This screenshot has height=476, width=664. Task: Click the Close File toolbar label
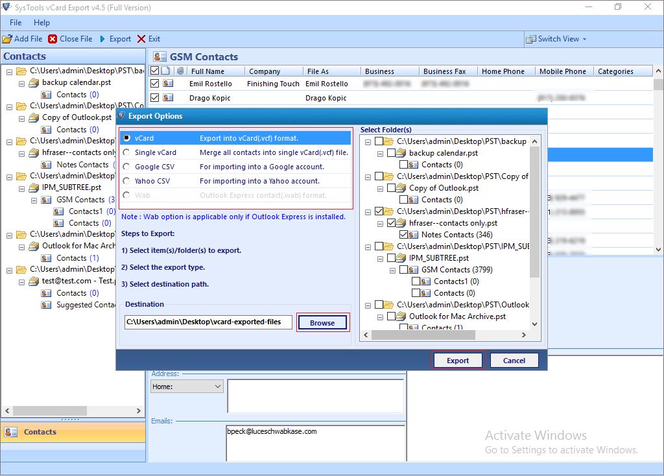click(x=76, y=39)
